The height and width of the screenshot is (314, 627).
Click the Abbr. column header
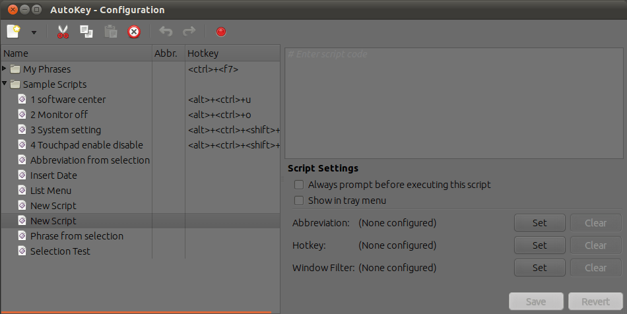click(169, 53)
